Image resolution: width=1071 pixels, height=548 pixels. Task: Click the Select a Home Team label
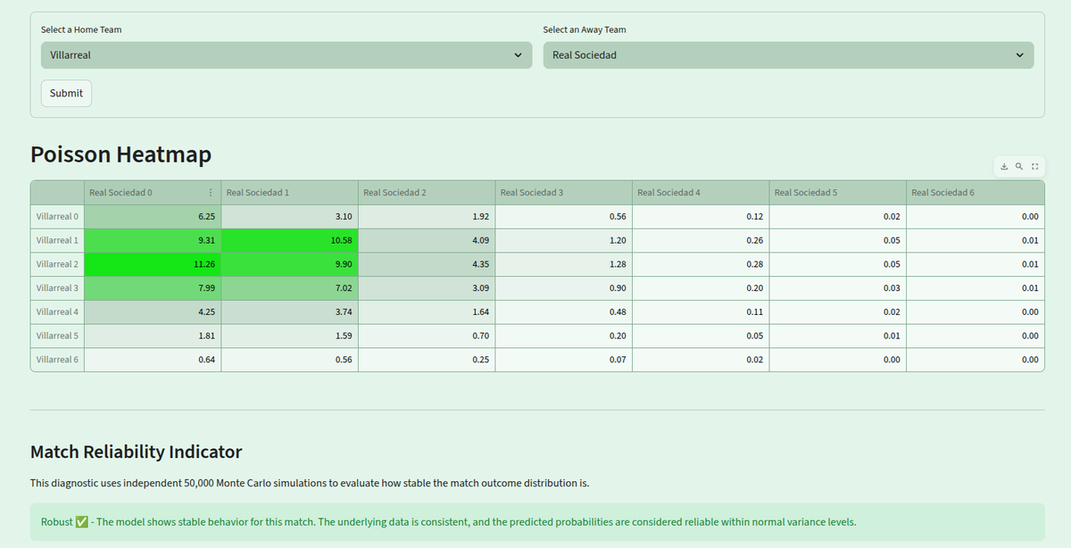[x=81, y=29]
